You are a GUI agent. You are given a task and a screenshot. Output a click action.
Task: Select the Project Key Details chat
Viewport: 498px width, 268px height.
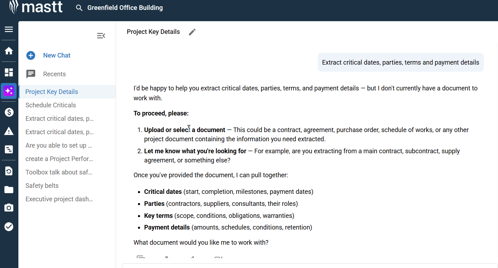[52, 92]
